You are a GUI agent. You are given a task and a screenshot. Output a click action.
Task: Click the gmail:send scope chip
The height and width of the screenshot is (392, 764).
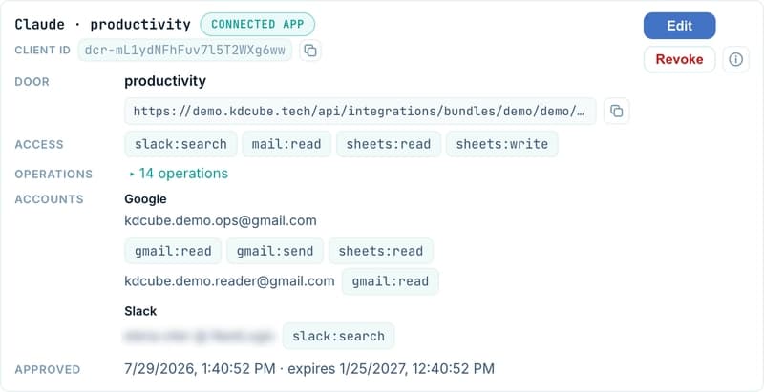(x=275, y=251)
